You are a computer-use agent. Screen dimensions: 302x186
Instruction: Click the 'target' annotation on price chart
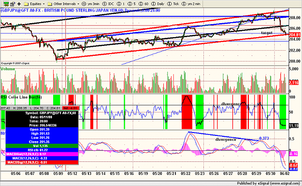tap(267, 33)
